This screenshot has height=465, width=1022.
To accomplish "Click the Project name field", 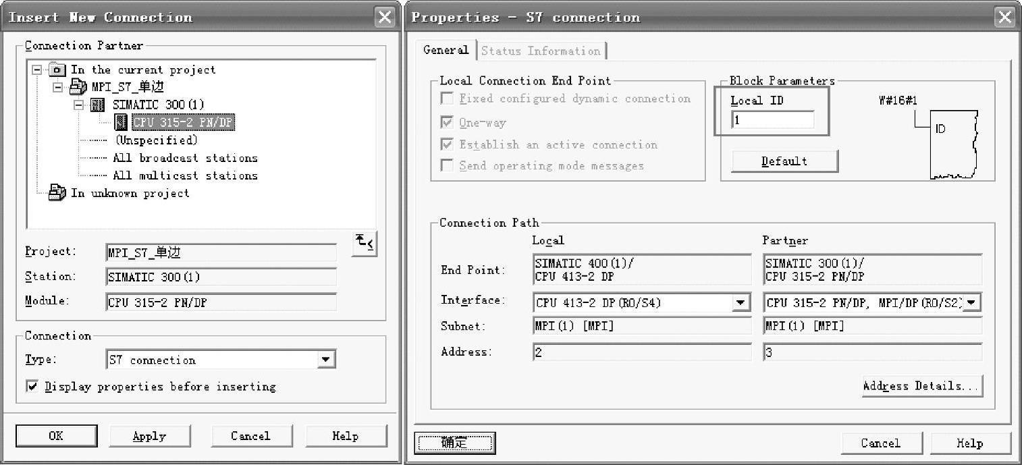I will click(221, 252).
